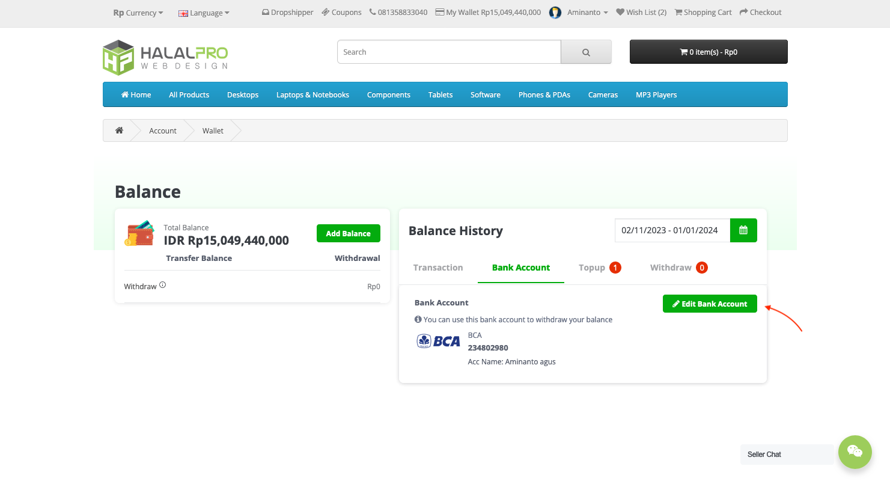Open My Wallet link in top bar
This screenshot has height=487, width=890.
pos(488,11)
